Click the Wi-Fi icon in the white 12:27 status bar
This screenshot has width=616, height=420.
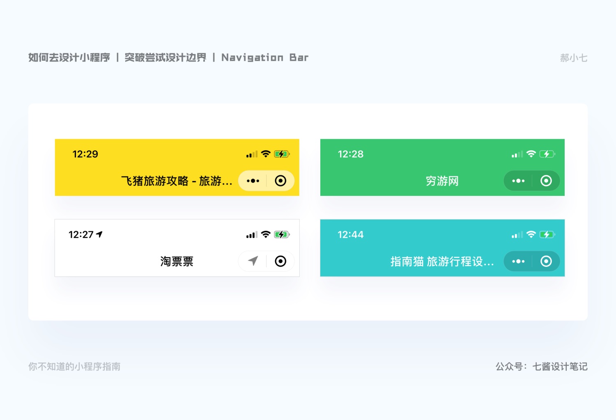pos(266,234)
